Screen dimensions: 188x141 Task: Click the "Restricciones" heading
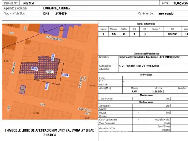(146, 102)
